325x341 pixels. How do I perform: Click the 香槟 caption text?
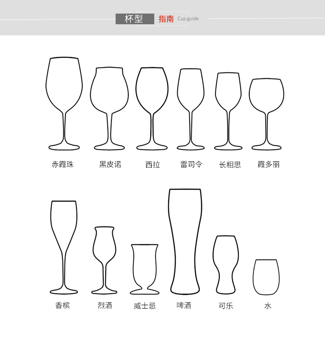click(63, 306)
